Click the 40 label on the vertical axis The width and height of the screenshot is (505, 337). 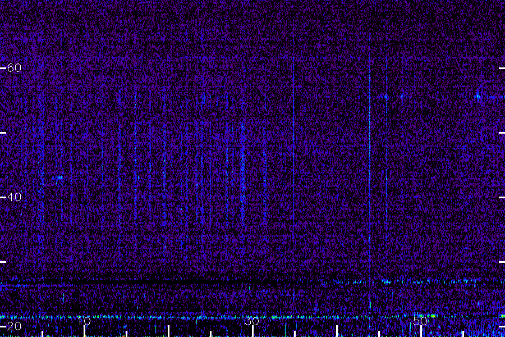14,197
